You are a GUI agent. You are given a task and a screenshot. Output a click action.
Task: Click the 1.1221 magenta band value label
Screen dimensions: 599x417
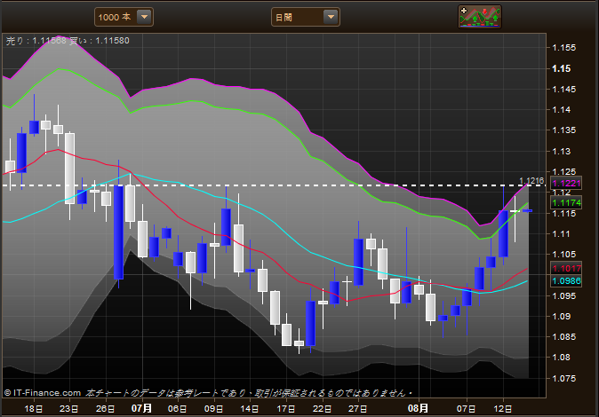point(566,183)
